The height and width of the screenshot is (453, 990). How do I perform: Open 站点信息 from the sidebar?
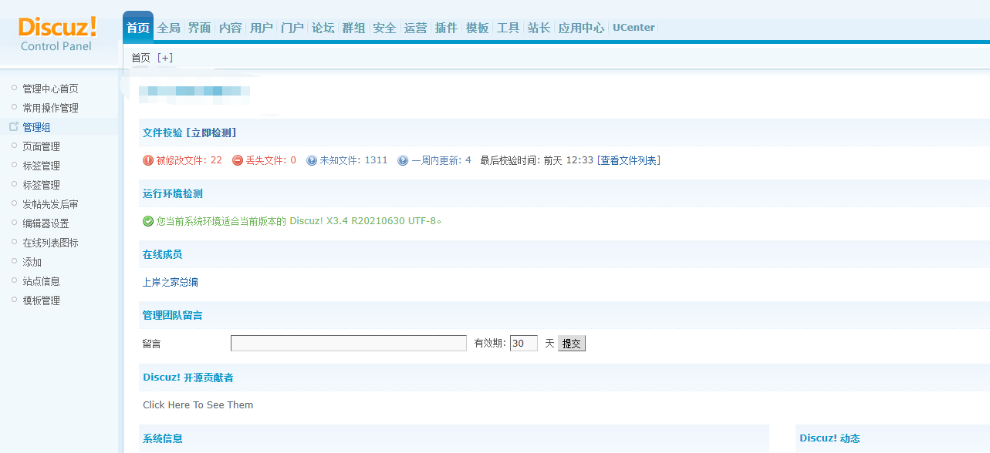pyautogui.click(x=40, y=280)
